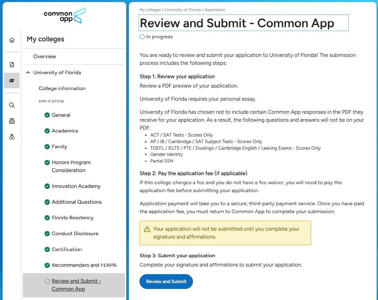This screenshot has height=300, width=378.
Task: Open the Additional Questions section
Action: (x=77, y=202)
